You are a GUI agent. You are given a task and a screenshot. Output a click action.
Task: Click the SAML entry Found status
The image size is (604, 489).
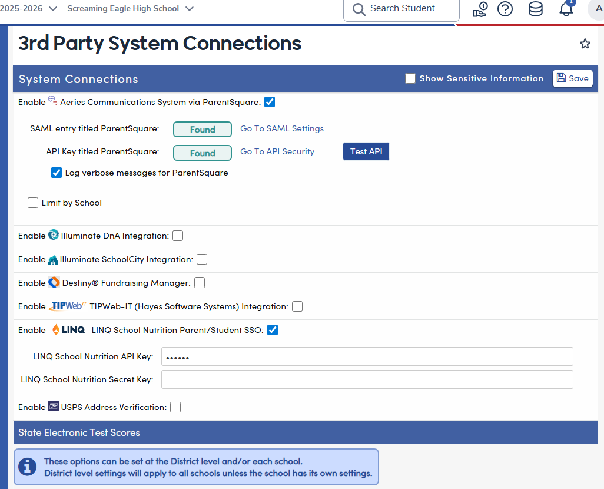click(203, 129)
